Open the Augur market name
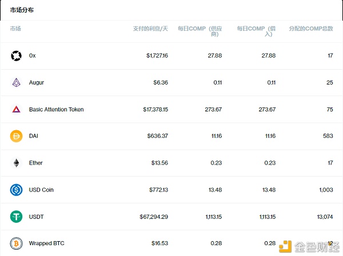The image size is (343, 256). click(x=37, y=83)
